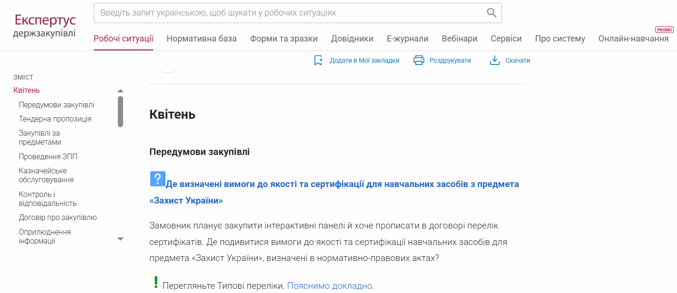
Task: Focus the search input field
Action: click(290, 13)
